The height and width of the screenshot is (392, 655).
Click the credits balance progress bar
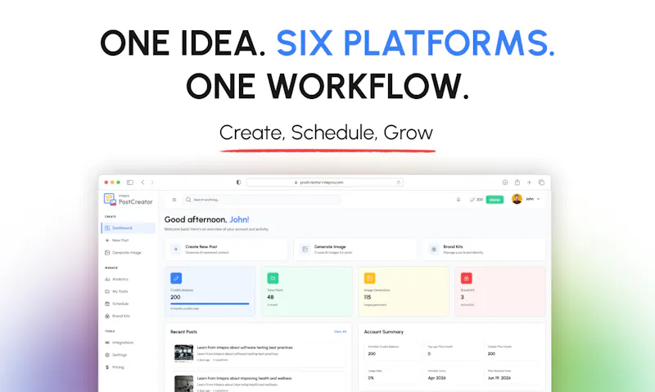210,304
